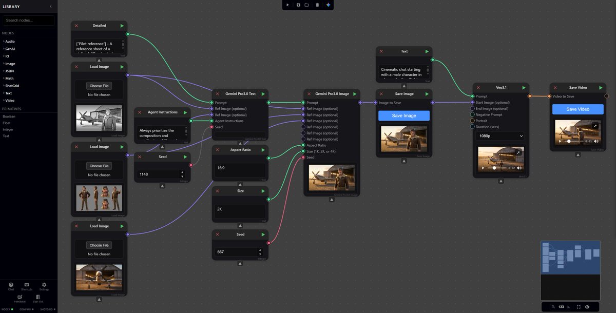Click the Sign Out door icon
This screenshot has height=313, width=616.
(x=37, y=297)
